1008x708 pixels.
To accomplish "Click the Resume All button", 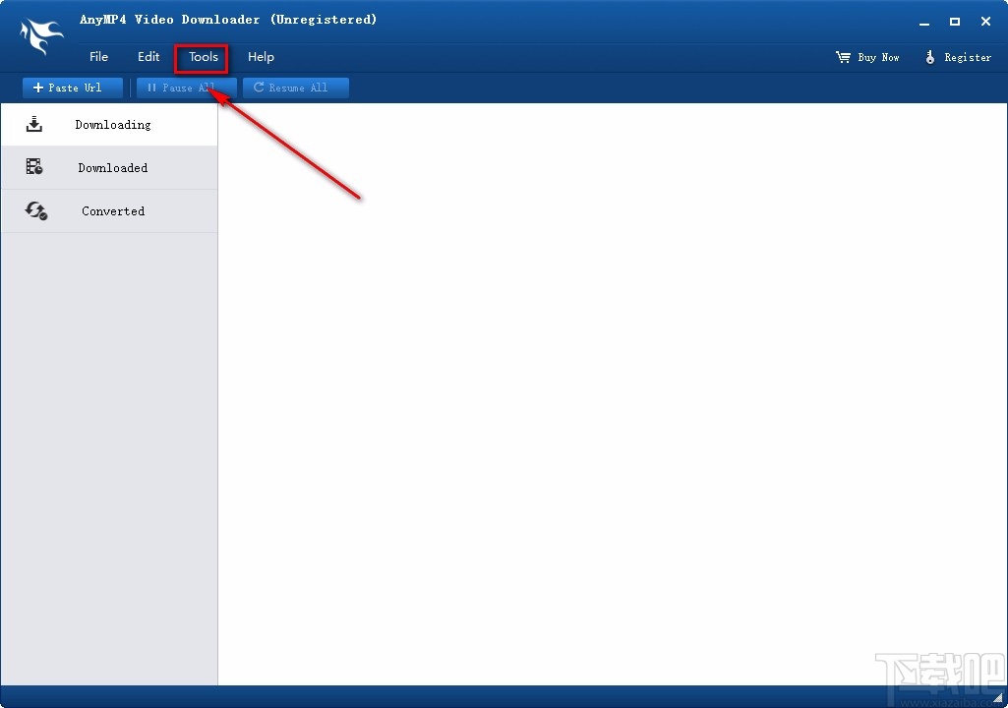I will (x=296, y=88).
